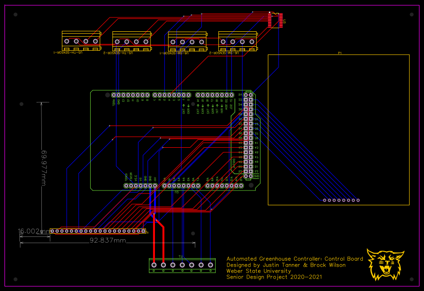Click the 16.002mm dimension label
This screenshot has height=291, width=424.
(x=31, y=230)
